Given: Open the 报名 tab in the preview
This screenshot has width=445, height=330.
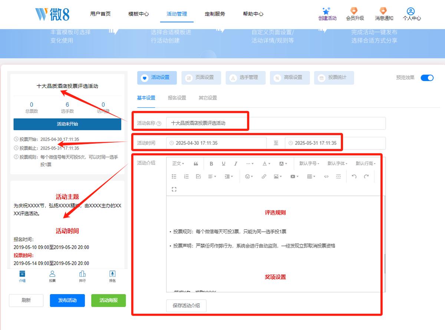Looking at the screenshot, I should 112,276.
